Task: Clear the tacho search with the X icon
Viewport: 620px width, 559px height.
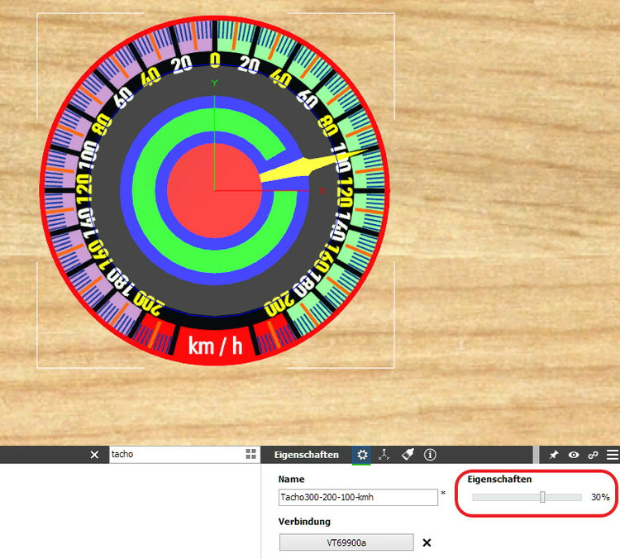Action: (x=94, y=455)
